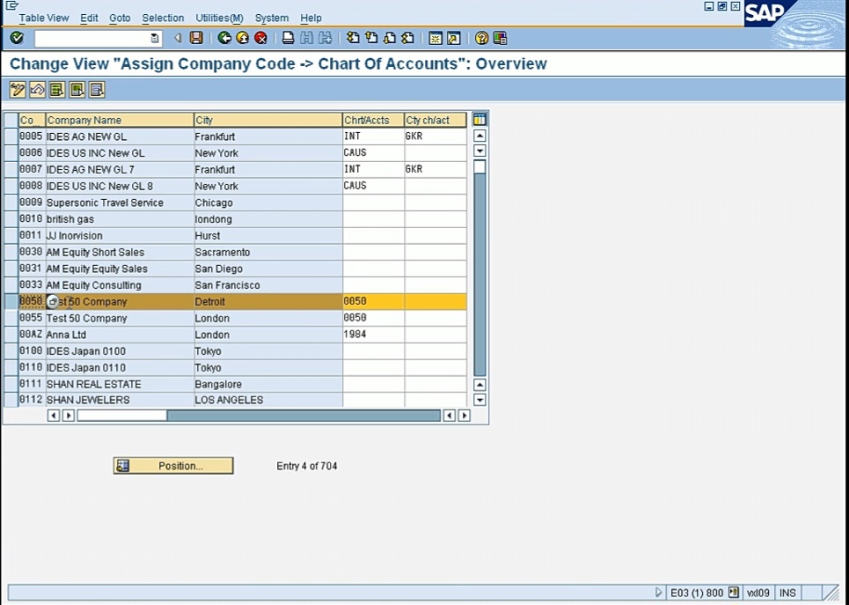The image size is (849, 605).
Task: Open the Table View menu
Action: [x=44, y=18]
